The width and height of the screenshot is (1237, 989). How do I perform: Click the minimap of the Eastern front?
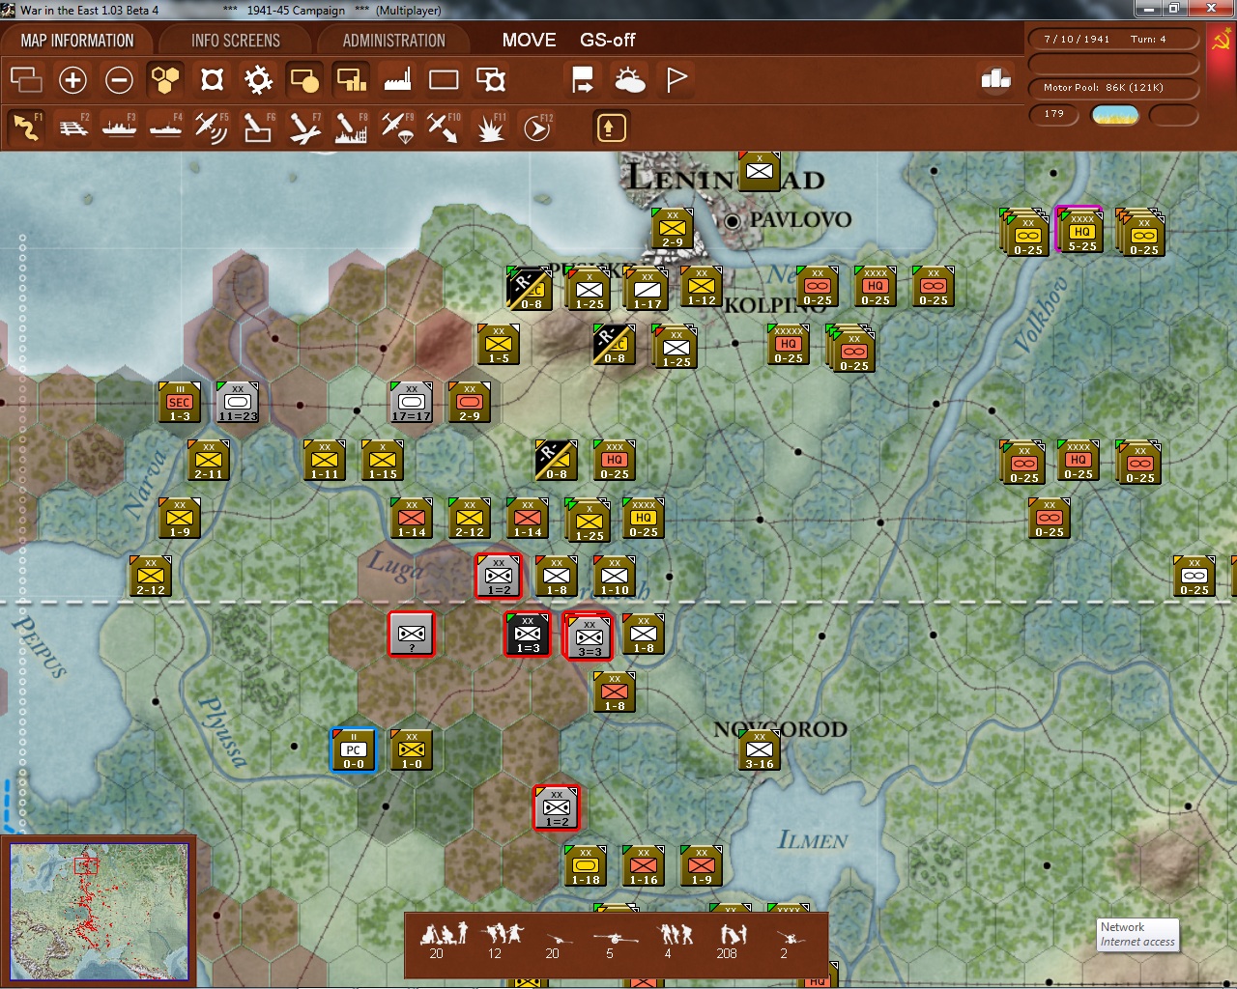pyautogui.click(x=100, y=912)
